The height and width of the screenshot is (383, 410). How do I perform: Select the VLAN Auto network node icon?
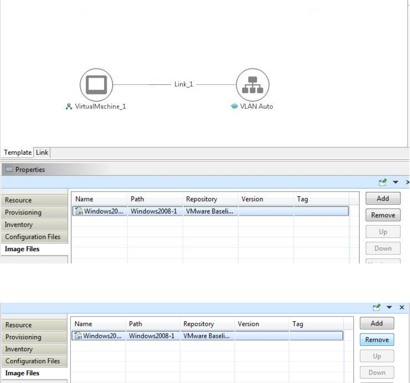click(252, 85)
